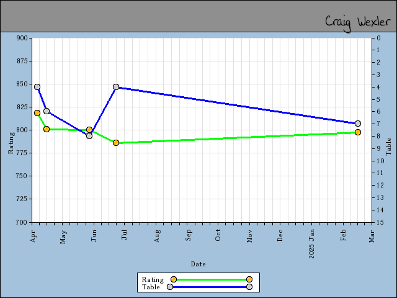The width and height of the screenshot is (397, 298).
Task: Select the first orange Rating point in April
Action: [x=37, y=113]
